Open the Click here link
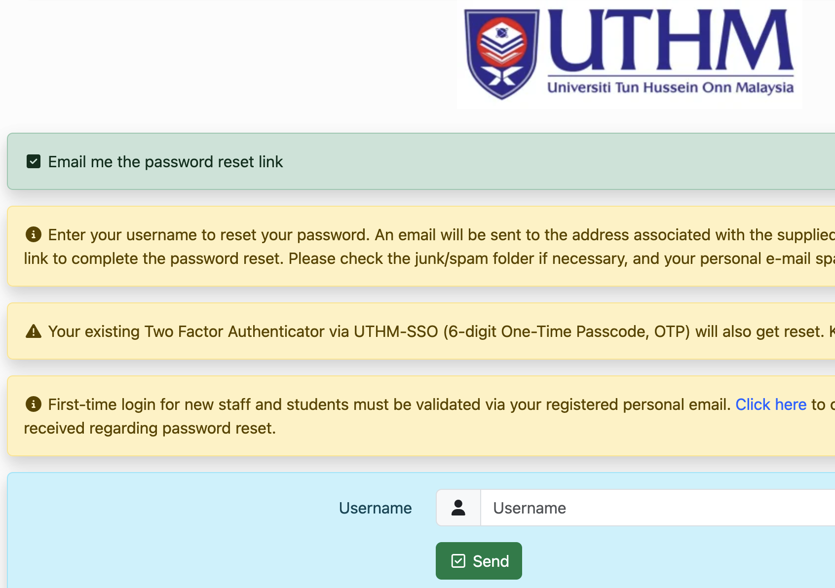Image resolution: width=835 pixels, height=588 pixels. [x=770, y=404]
